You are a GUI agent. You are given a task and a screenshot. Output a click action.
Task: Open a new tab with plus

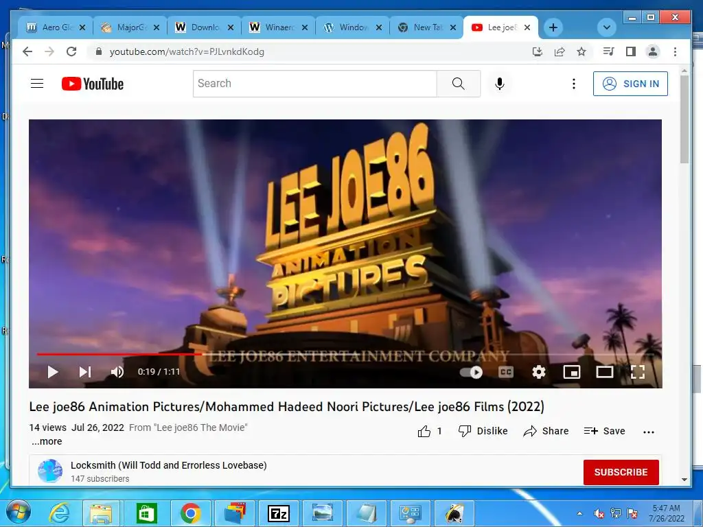click(553, 27)
